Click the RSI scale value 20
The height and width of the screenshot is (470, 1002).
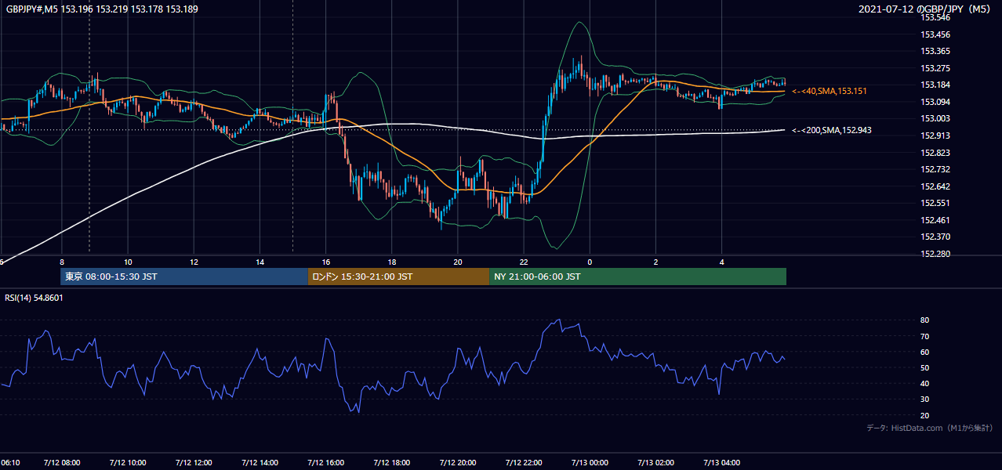925,415
